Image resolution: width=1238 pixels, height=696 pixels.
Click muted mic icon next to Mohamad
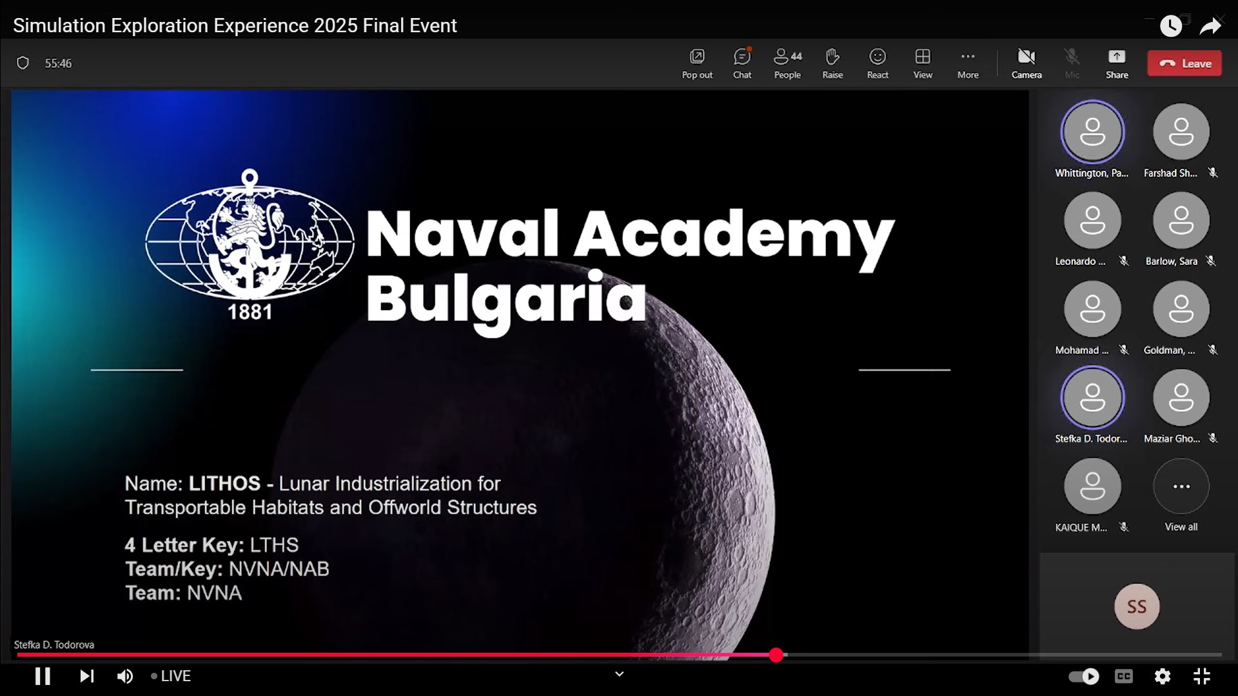1124,350
